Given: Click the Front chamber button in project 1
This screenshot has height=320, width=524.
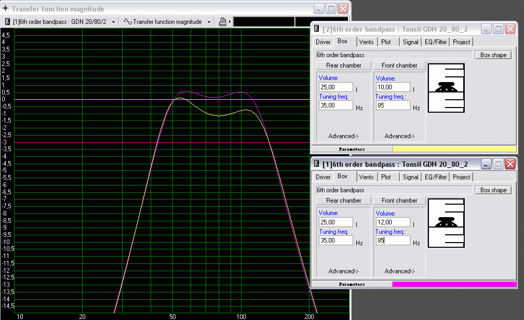Looking at the screenshot, I should click(x=399, y=201).
